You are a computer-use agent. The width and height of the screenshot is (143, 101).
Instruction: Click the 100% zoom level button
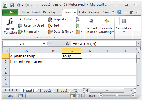[92, 96]
